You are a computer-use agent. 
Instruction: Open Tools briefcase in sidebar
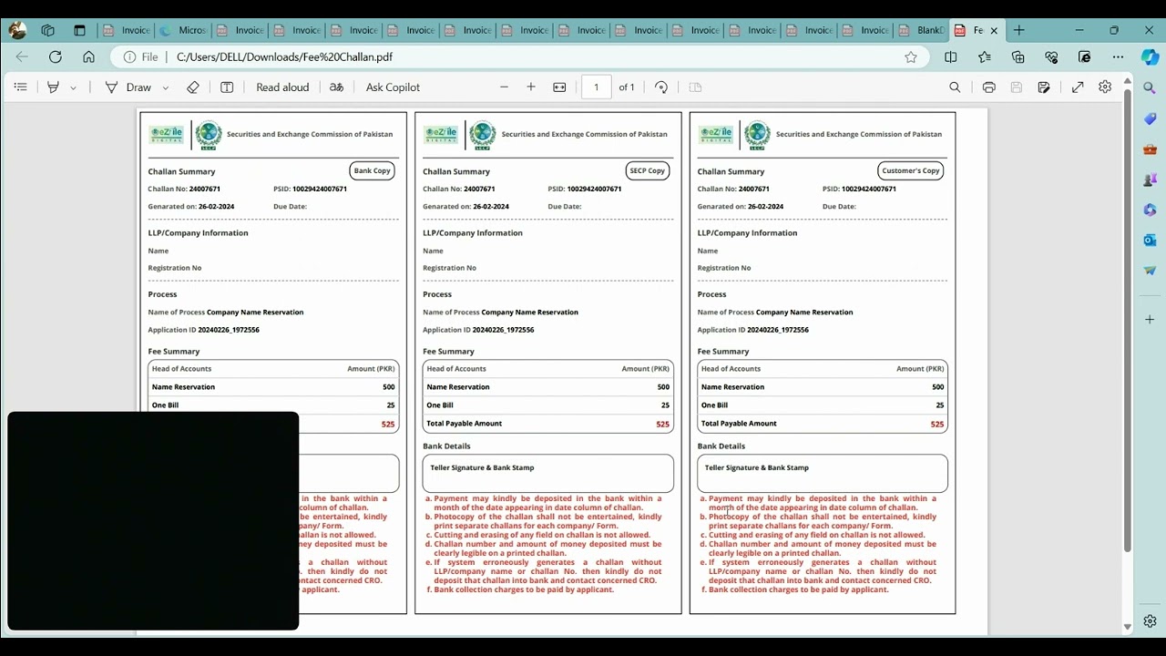(x=1150, y=149)
